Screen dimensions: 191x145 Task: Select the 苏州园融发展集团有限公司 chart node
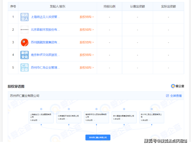point(124,117)
